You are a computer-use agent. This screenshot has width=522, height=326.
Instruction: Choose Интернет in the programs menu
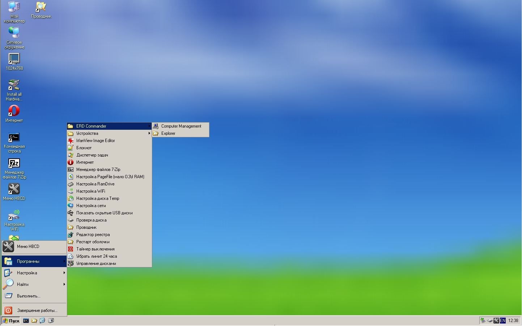point(109,162)
